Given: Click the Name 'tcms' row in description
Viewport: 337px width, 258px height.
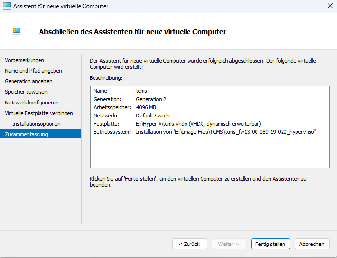Looking at the screenshot, I should pos(141,91).
